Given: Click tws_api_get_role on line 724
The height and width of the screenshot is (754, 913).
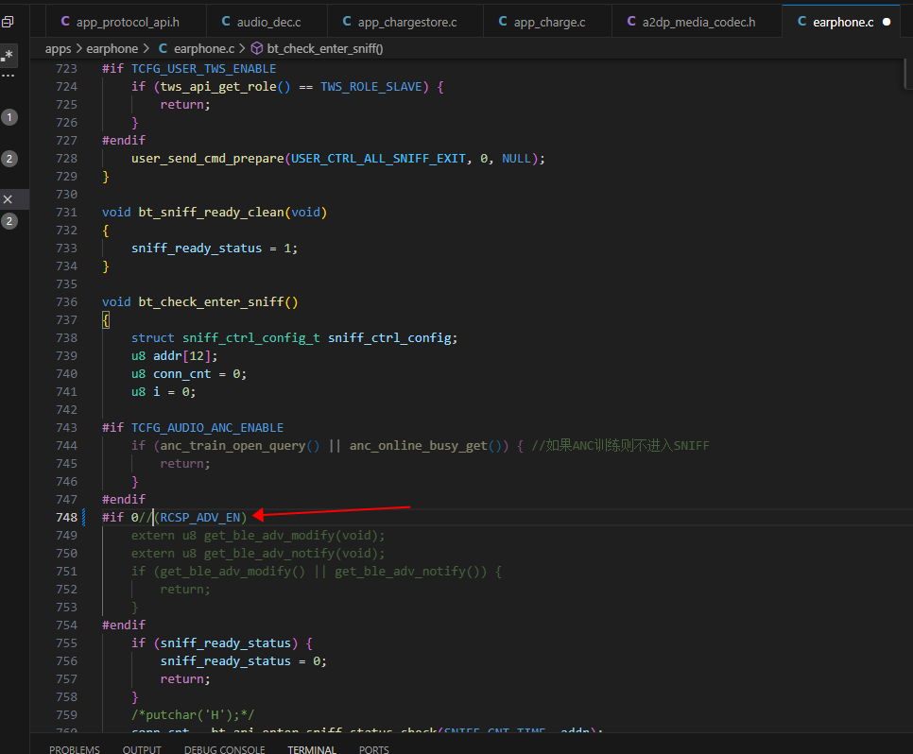Looking at the screenshot, I should (218, 87).
